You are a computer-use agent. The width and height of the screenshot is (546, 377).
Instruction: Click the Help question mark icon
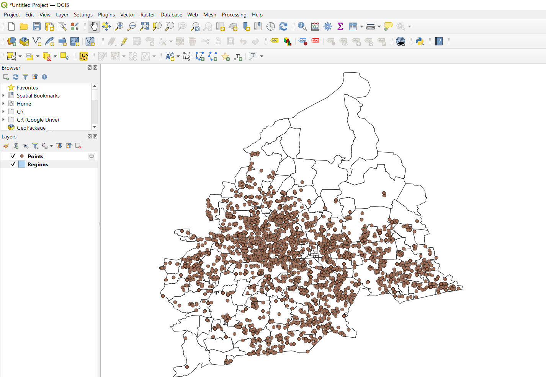point(439,41)
